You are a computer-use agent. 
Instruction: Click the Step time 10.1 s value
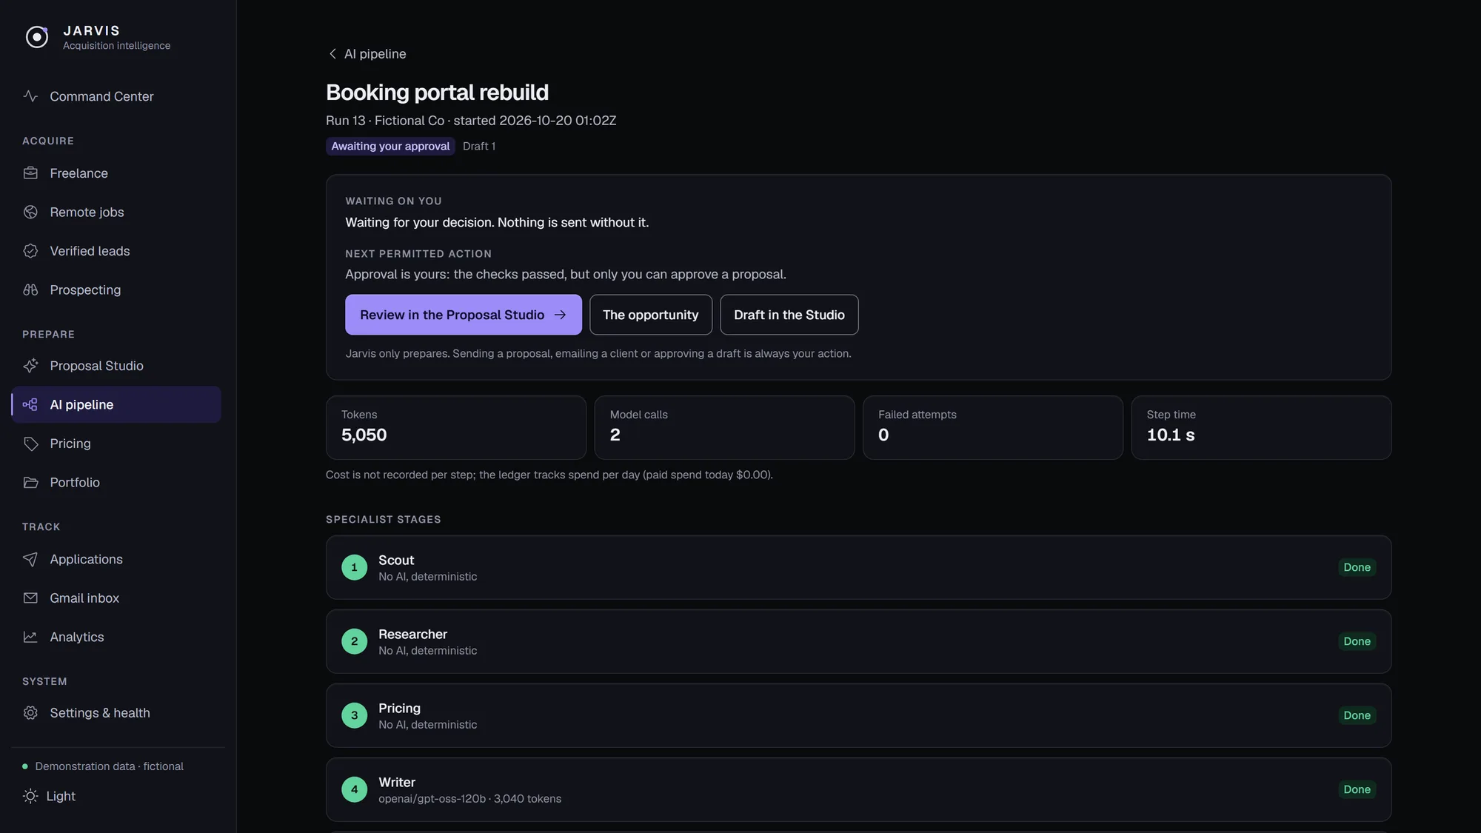[1171, 435]
